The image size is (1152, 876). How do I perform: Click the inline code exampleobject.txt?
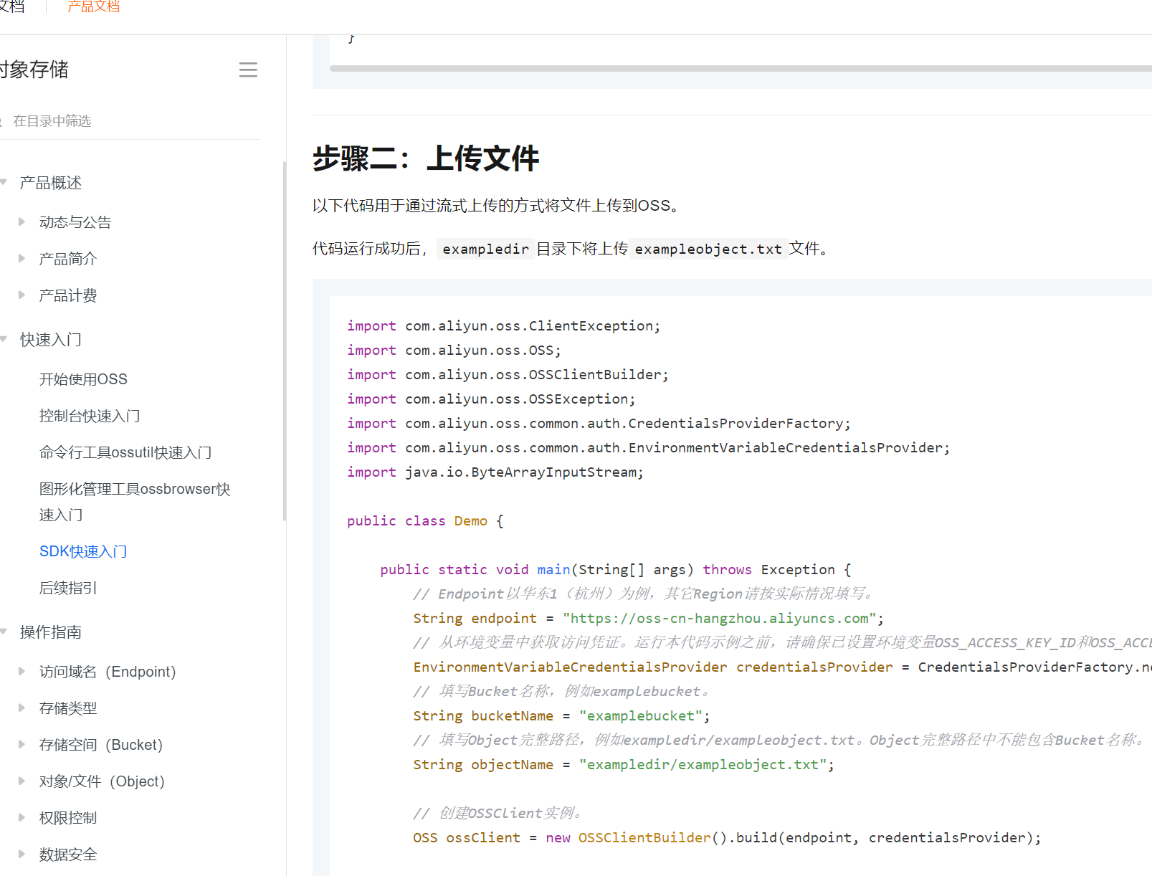pyautogui.click(x=708, y=249)
